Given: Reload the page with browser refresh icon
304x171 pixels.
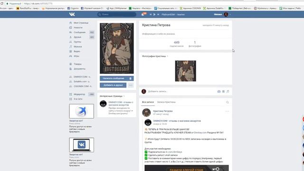Looking at the screenshot, I should coord(2,3).
